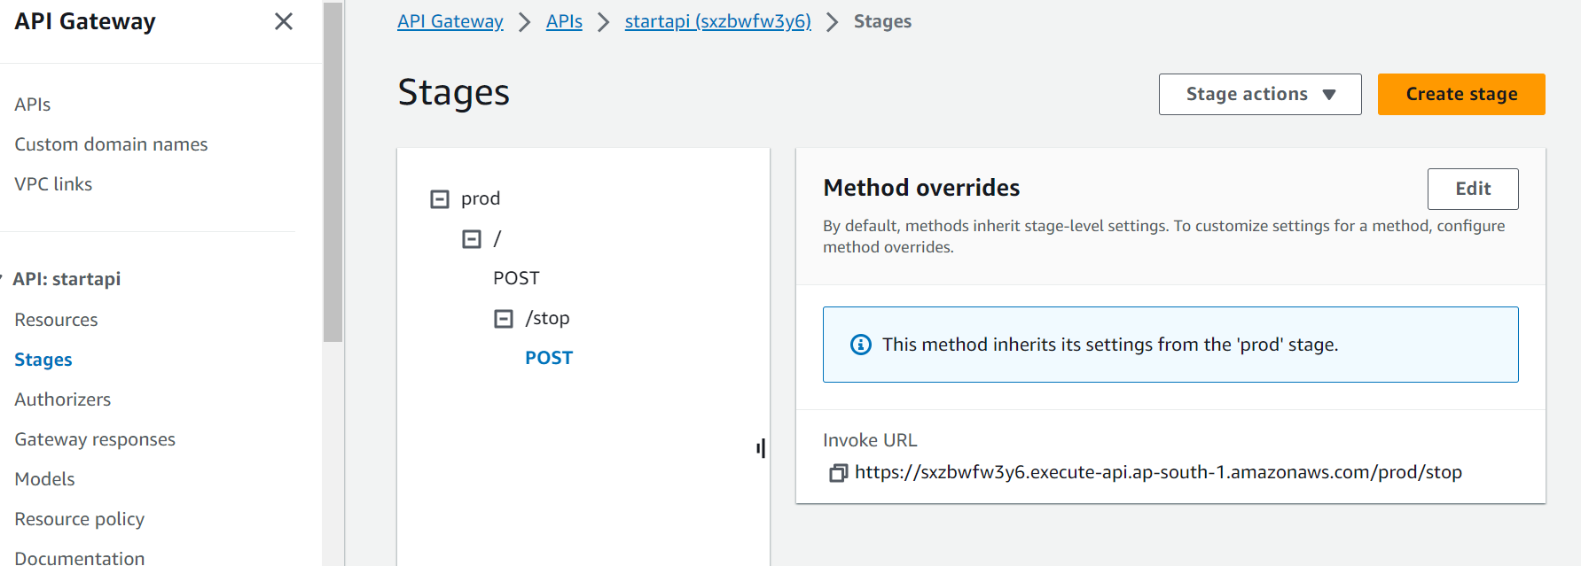Collapse the /stop resource node
The width and height of the screenshot is (1581, 566).
pos(504,319)
